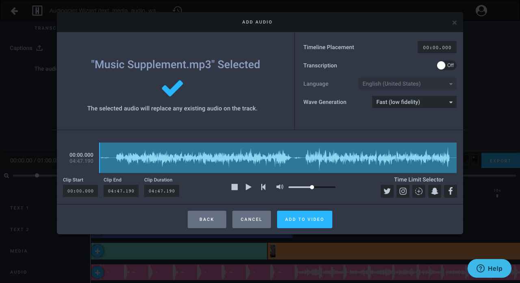The height and width of the screenshot is (283, 520).
Task: Click the custom time limit plus icon
Action: click(418, 191)
